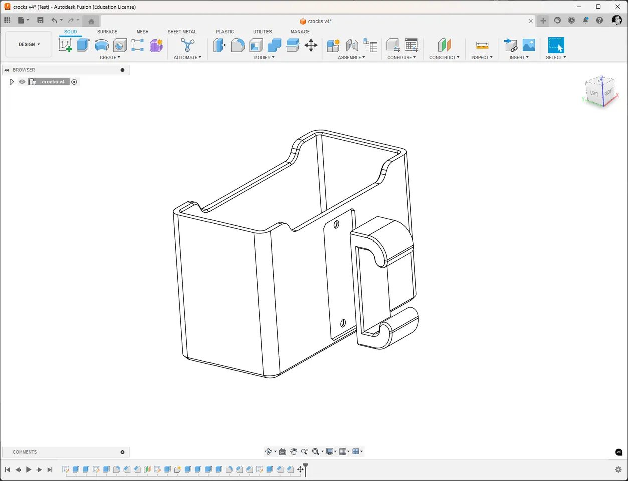Switch to the SHEET METAL tab

(x=182, y=32)
